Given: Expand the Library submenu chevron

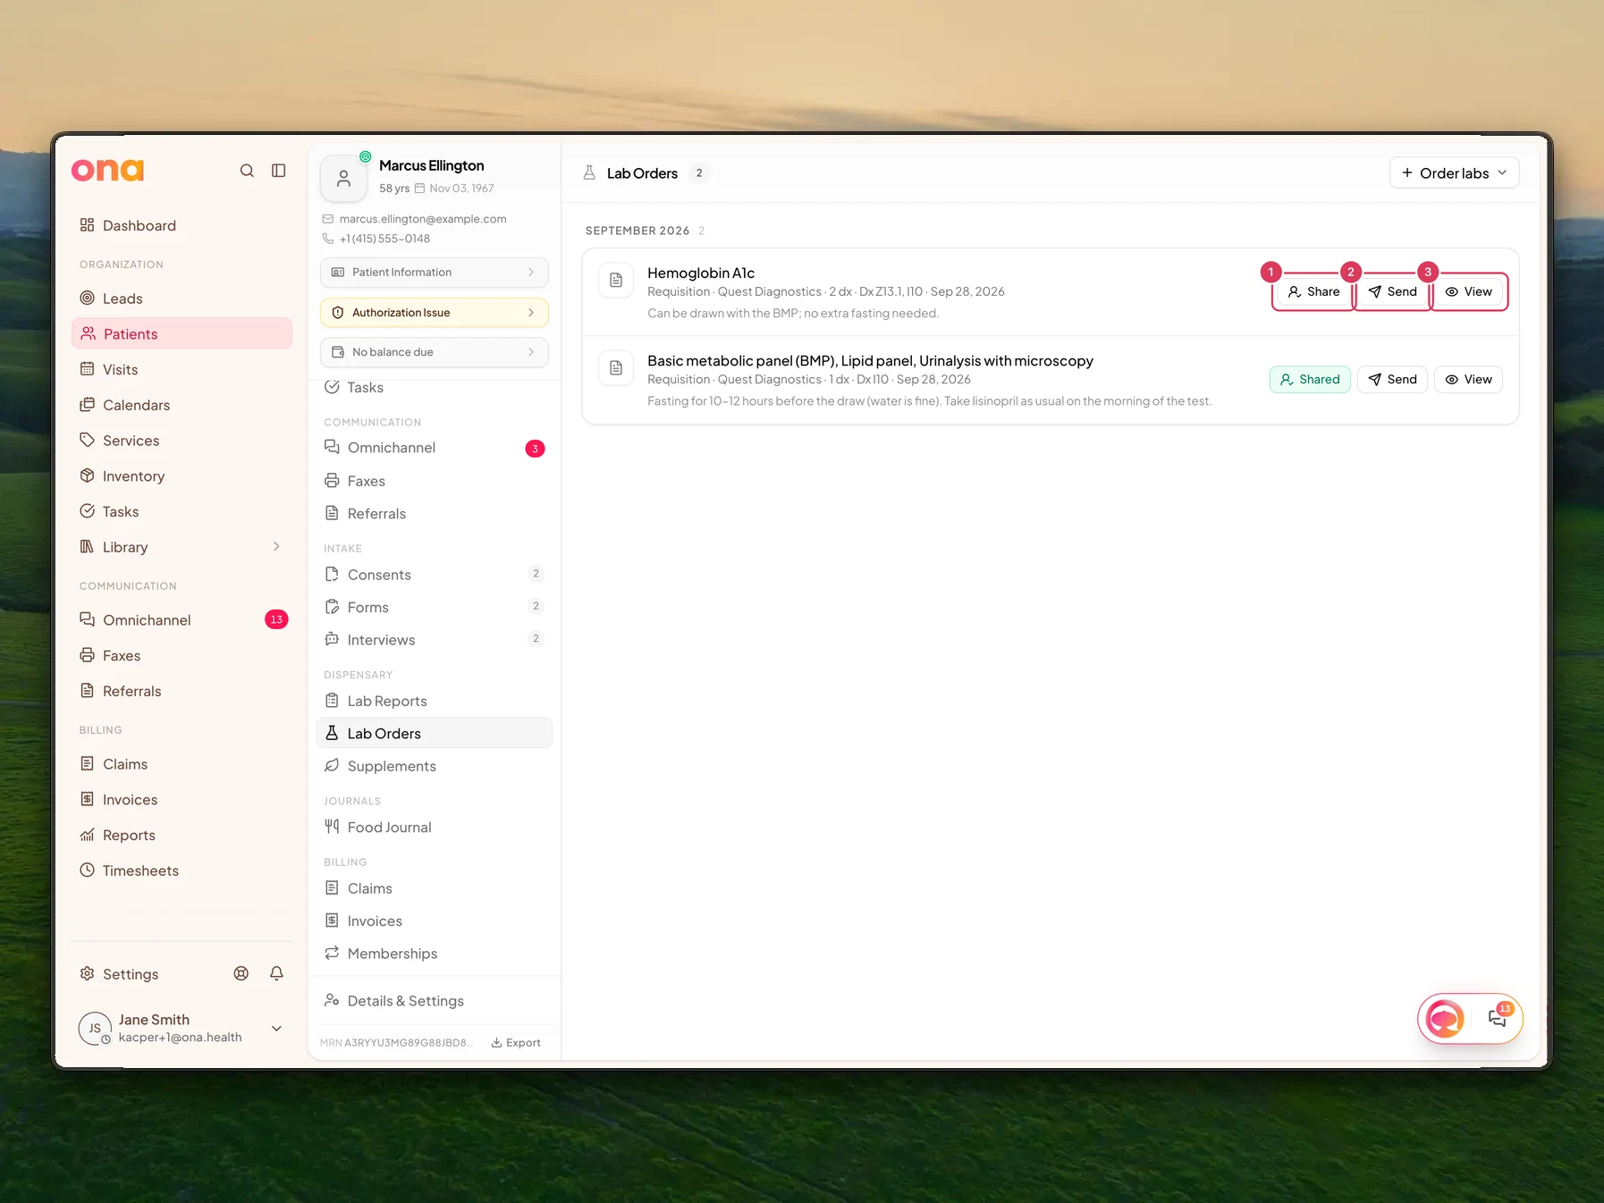Looking at the screenshot, I should coord(276,547).
